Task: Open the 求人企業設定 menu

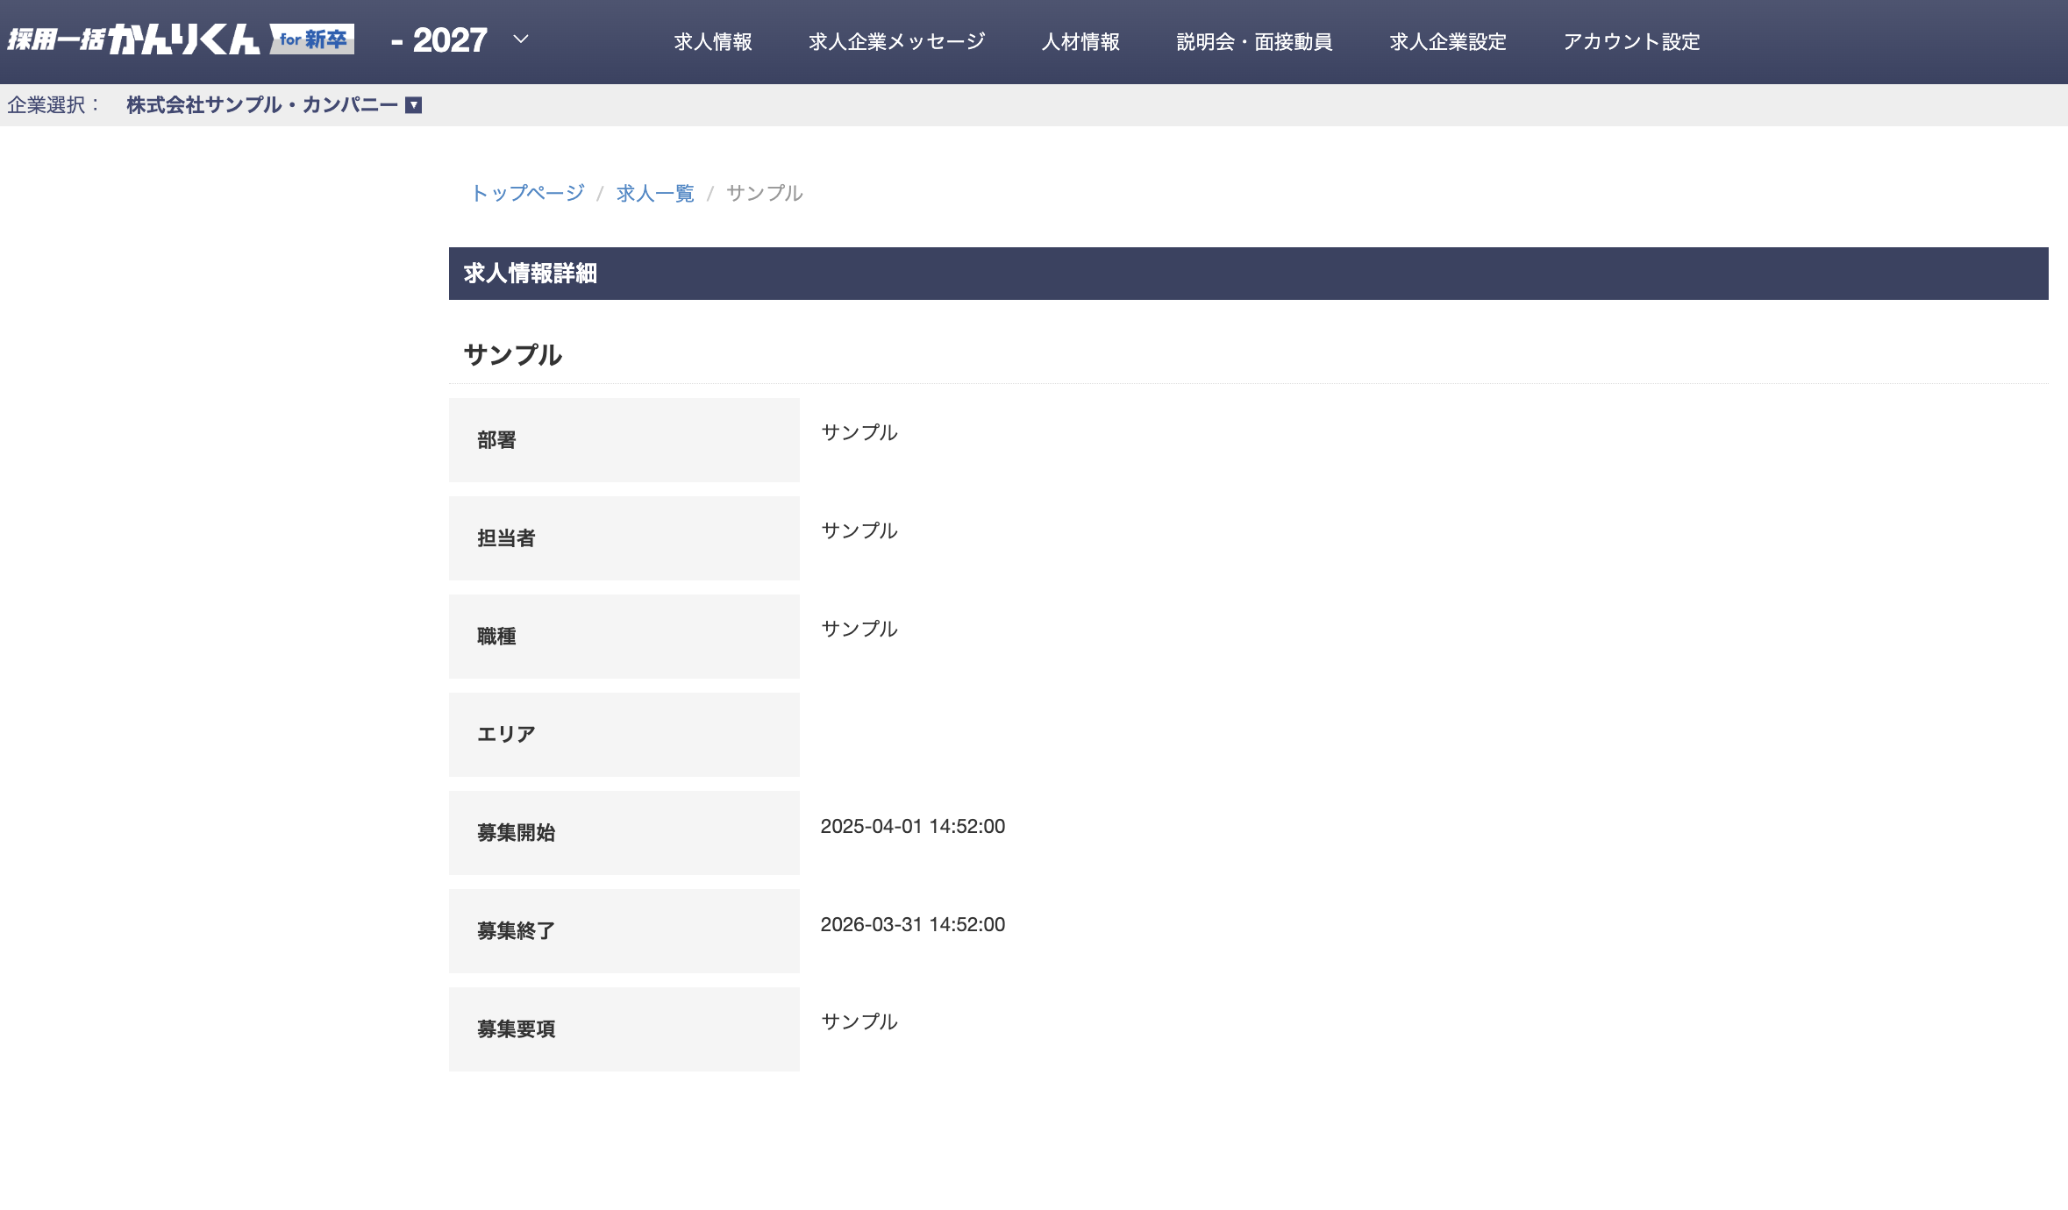Action: pyautogui.click(x=1447, y=42)
